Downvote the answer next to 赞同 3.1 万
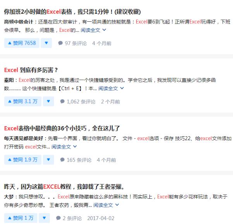Screen dimensions: 233x224 click(x=48, y=101)
